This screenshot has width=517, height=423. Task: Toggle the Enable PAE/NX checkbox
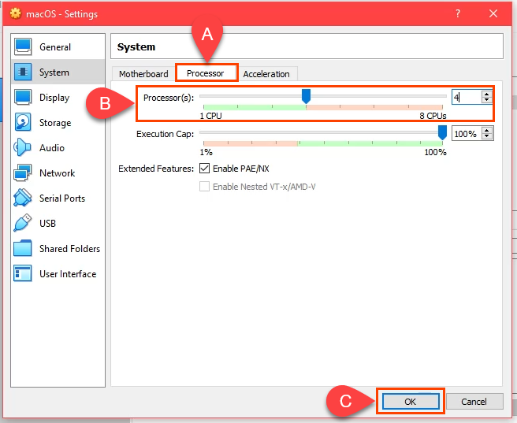pyautogui.click(x=204, y=169)
